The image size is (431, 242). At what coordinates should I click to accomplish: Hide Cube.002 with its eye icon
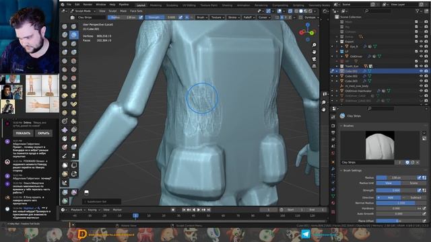click(x=421, y=76)
